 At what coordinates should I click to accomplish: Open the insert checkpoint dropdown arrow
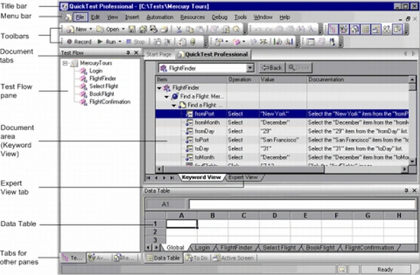(227, 42)
